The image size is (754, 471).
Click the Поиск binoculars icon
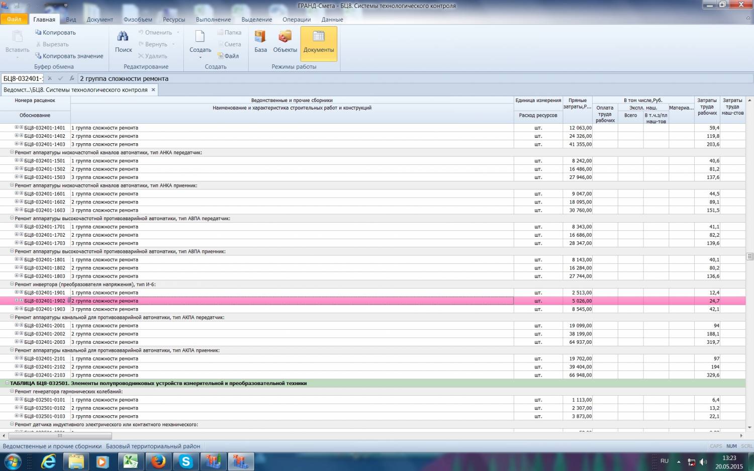click(123, 37)
